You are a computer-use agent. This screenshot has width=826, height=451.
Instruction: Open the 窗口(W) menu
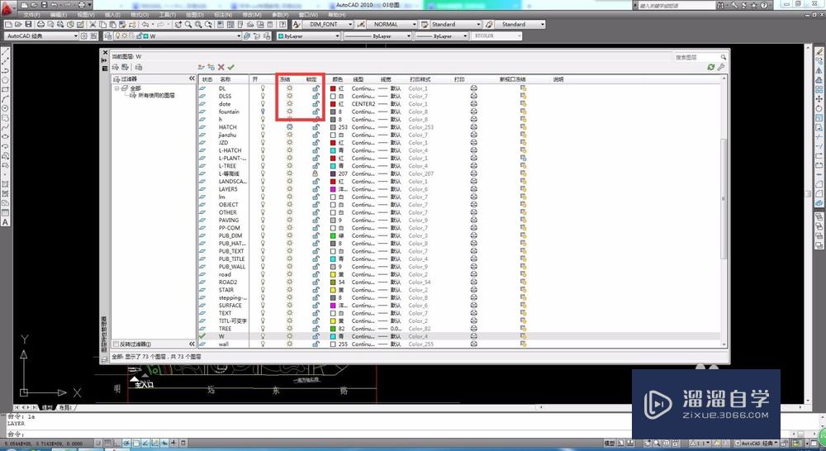(x=308, y=15)
